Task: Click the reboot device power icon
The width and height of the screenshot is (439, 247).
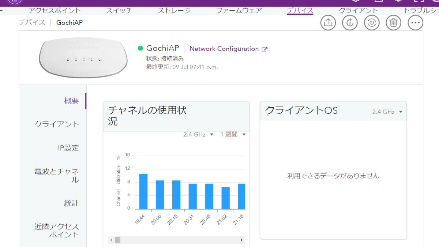Action: pos(372,23)
